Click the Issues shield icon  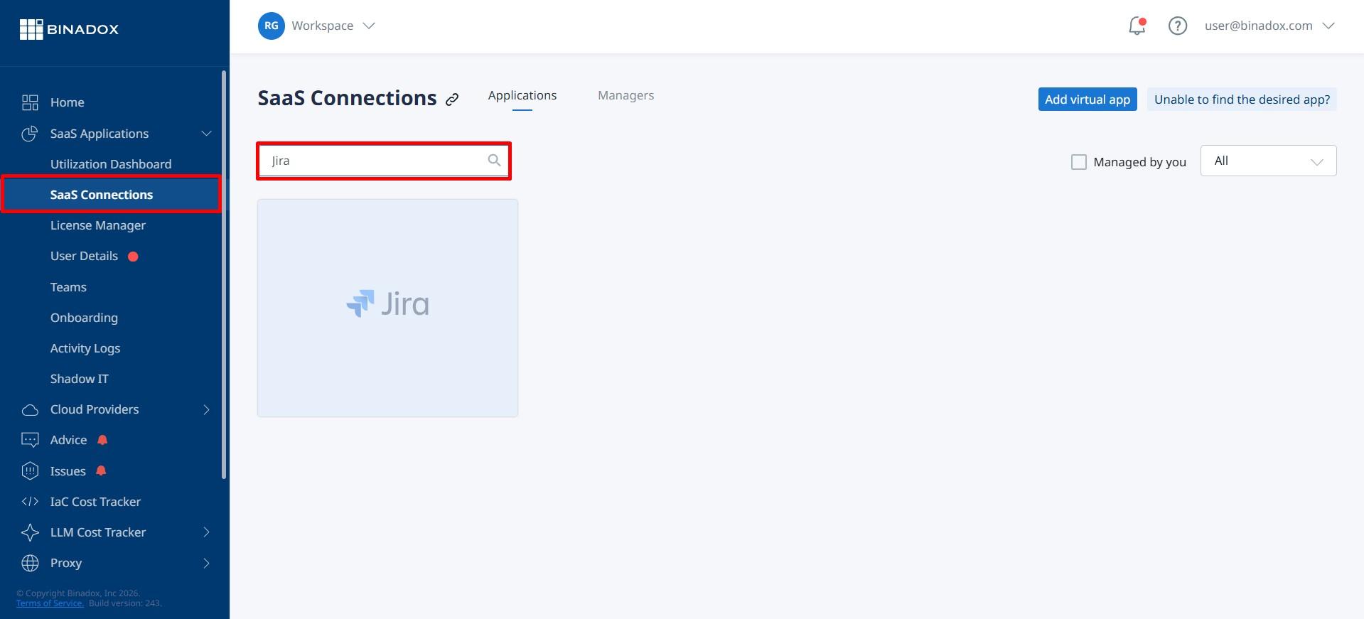tap(30, 471)
